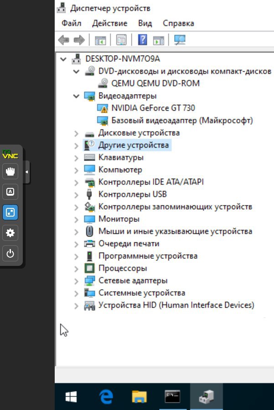Click the noVNC power disconnect button

(10, 253)
